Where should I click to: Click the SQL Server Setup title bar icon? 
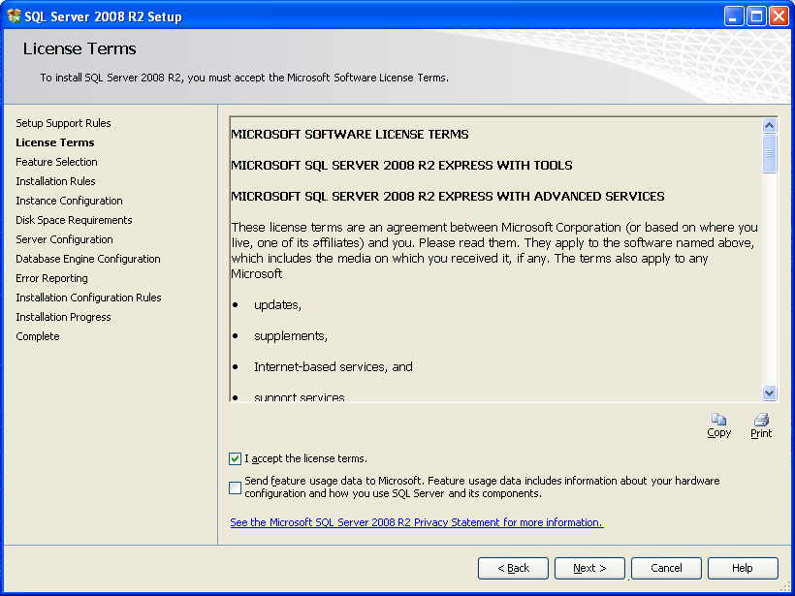point(14,16)
